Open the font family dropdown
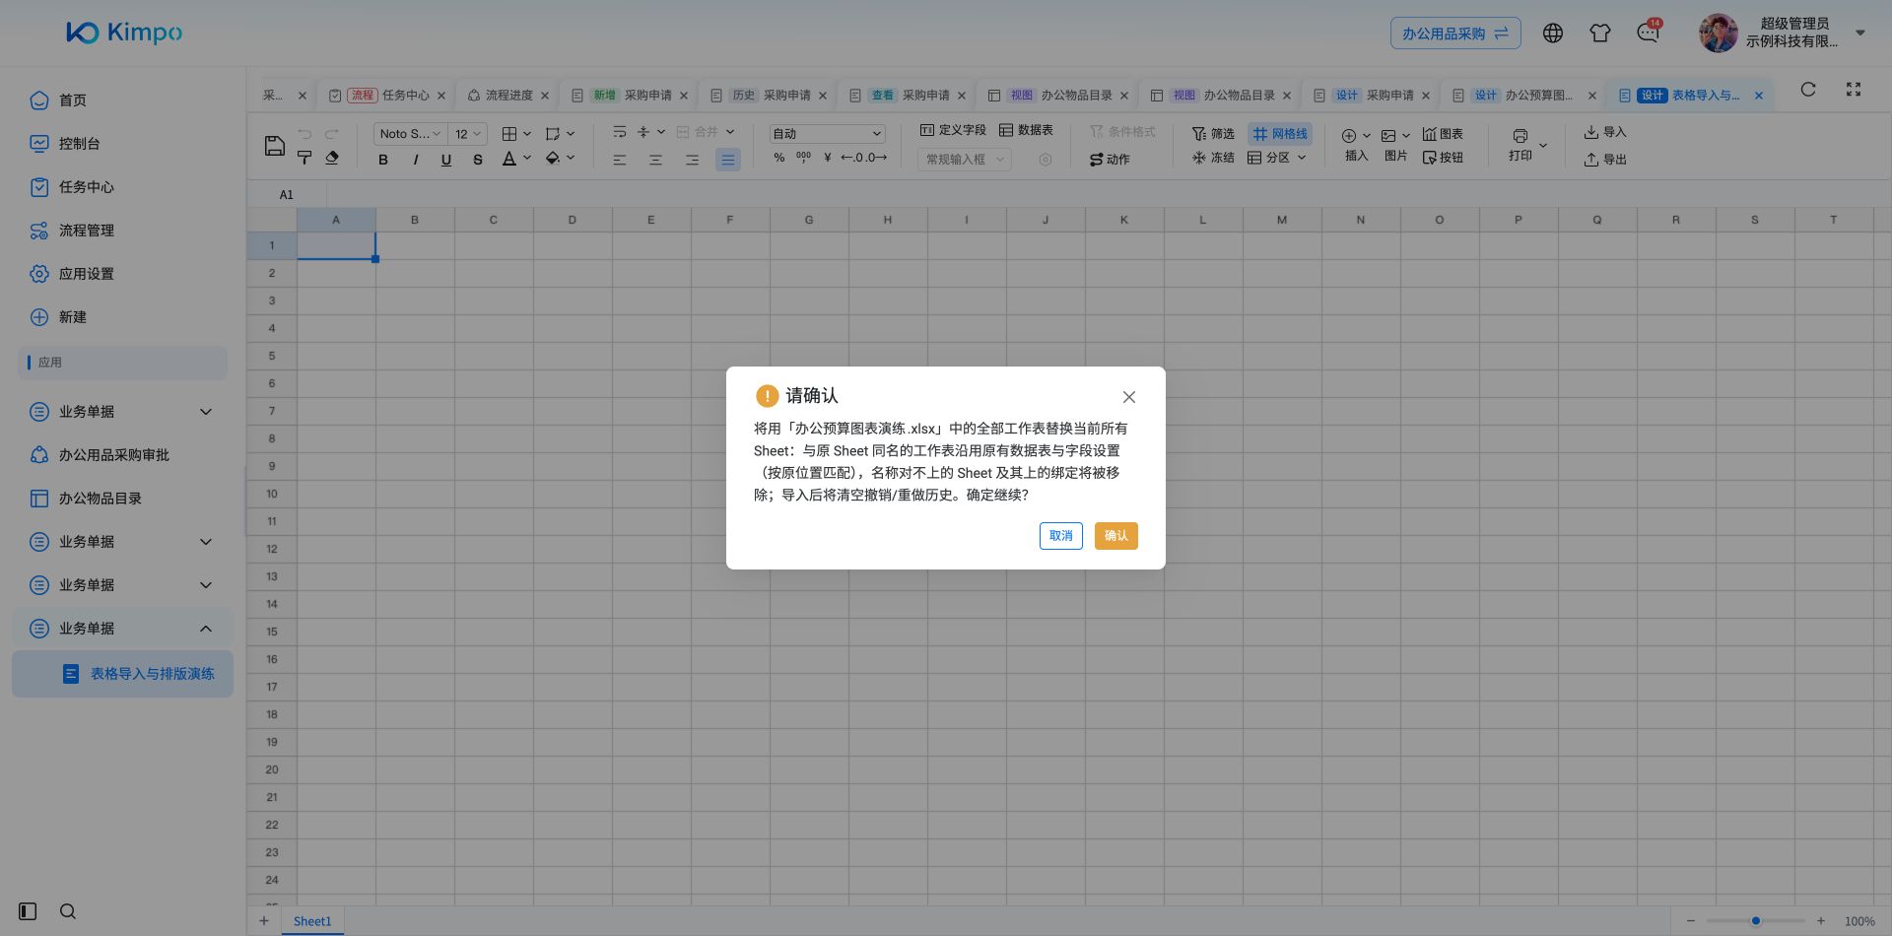The height and width of the screenshot is (936, 1892). [x=410, y=134]
